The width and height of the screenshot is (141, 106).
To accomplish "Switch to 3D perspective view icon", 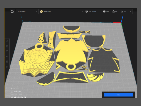I will [12, 97].
